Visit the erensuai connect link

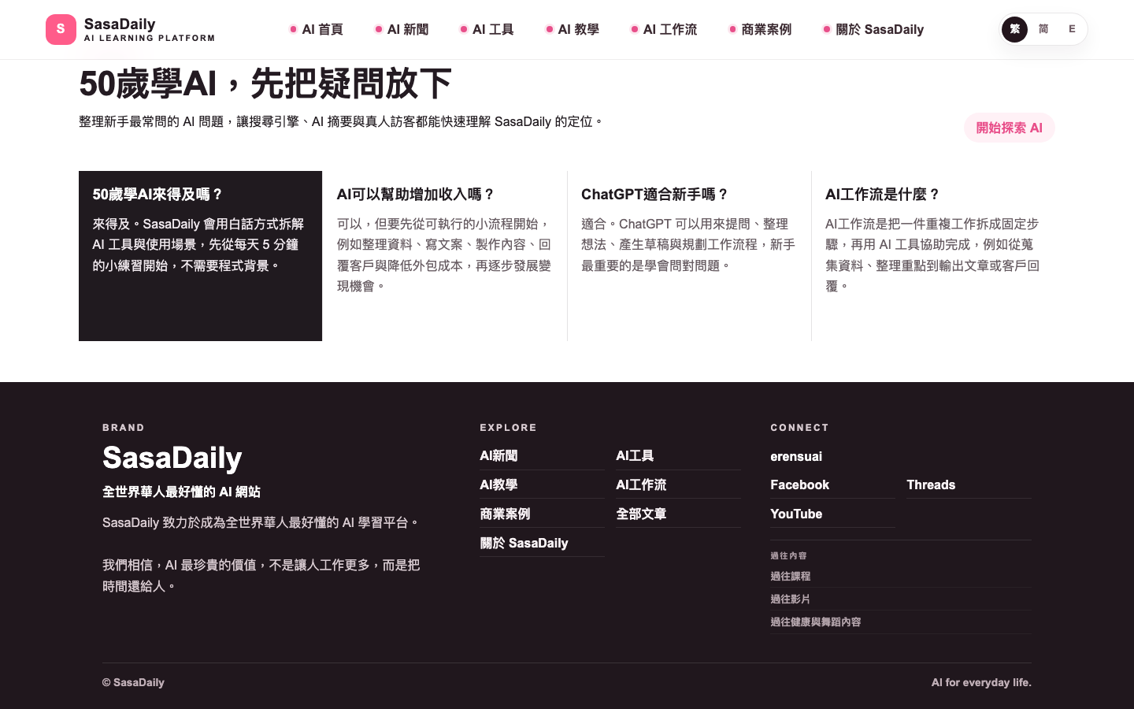tap(796, 457)
